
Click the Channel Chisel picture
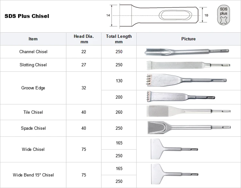(x=187, y=52)
